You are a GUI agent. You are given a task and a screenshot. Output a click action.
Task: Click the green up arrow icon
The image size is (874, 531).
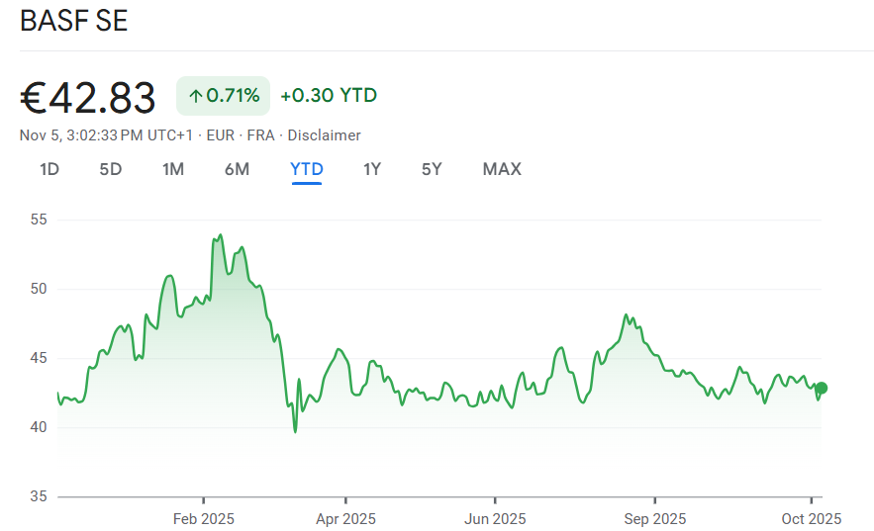(195, 96)
